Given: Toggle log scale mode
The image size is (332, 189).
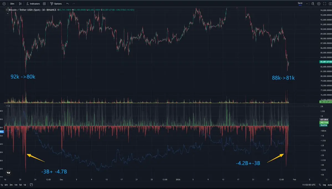Looking at the screenshot, I should click(324, 185).
